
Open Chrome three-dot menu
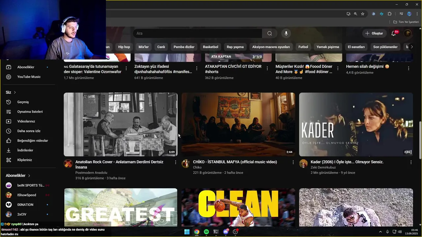coord(417,14)
